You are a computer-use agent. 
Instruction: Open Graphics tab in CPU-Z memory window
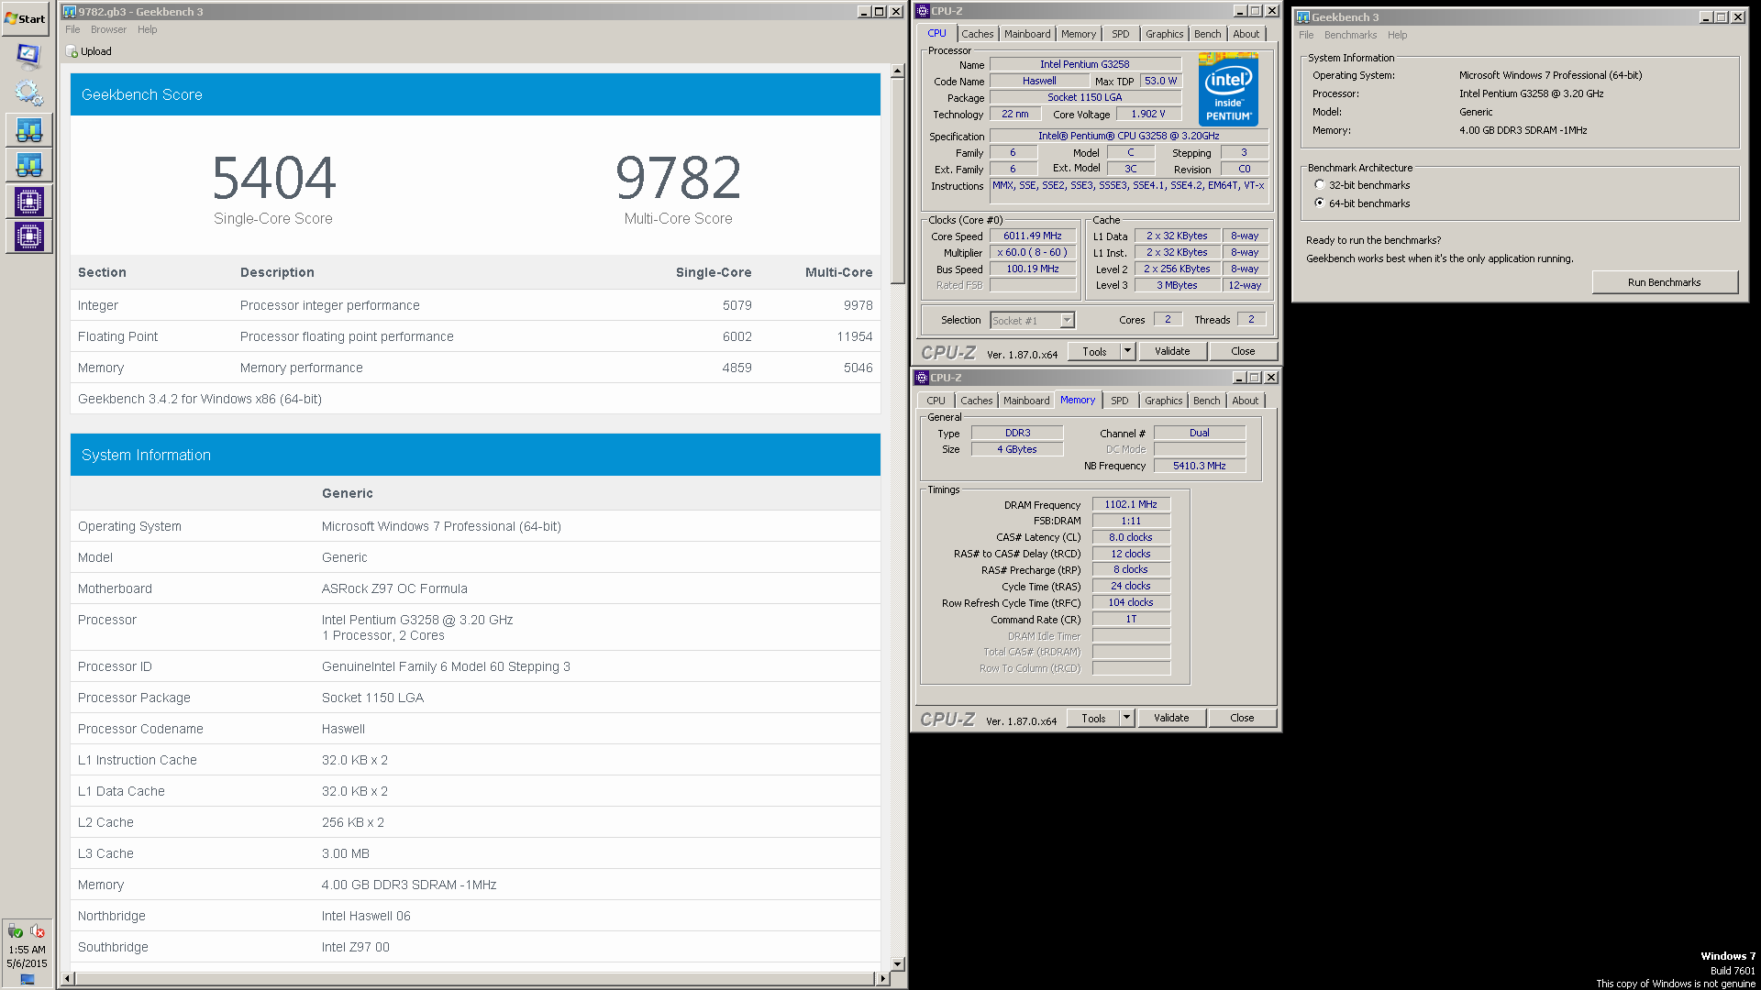click(x=1164, y=401)
